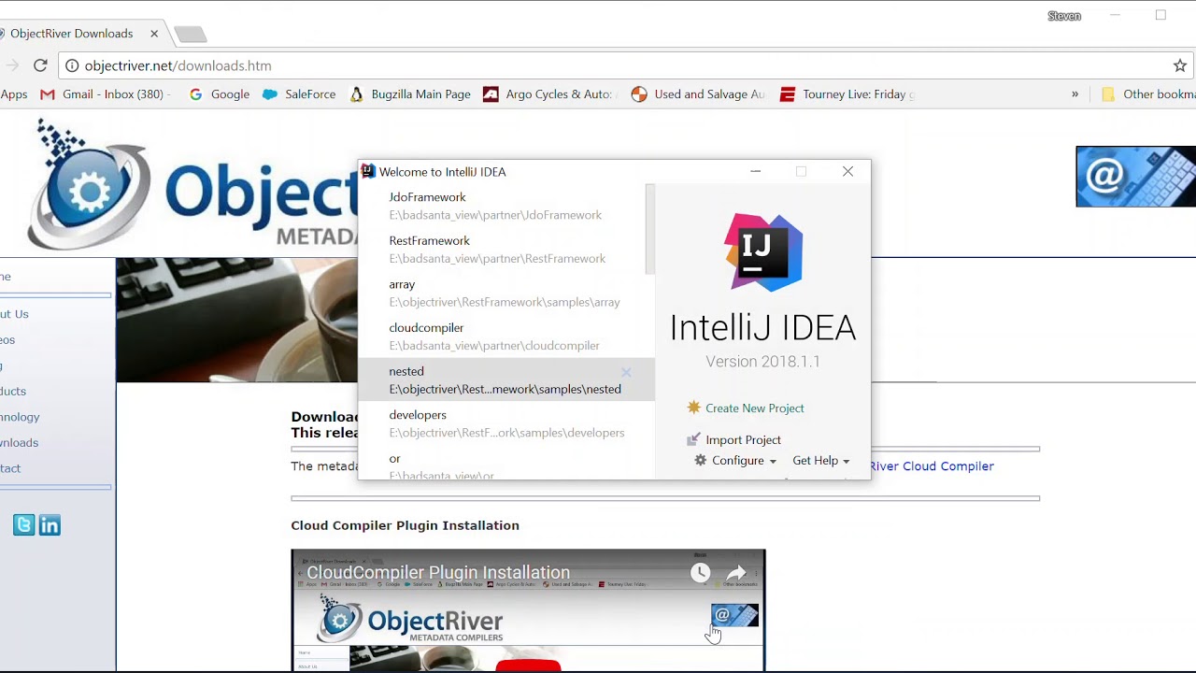Bookmark this page with the star icon
1196x673 pixels.
tap(1180, 65)
